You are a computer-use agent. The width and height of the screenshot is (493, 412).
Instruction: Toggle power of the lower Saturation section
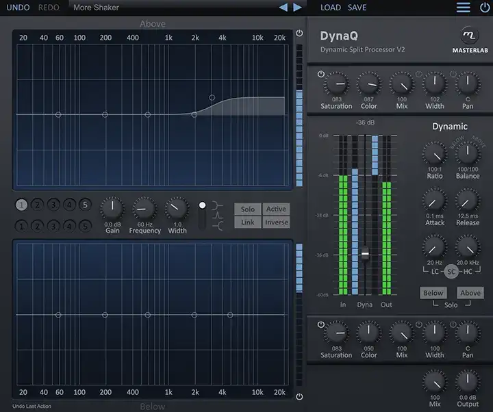(320, 324)
